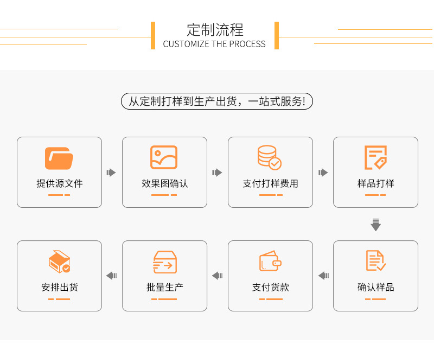Click the left arrow between 支付货款 and 批量生产
The width and height of the screenshot is (434, 357).
(218, 276)
